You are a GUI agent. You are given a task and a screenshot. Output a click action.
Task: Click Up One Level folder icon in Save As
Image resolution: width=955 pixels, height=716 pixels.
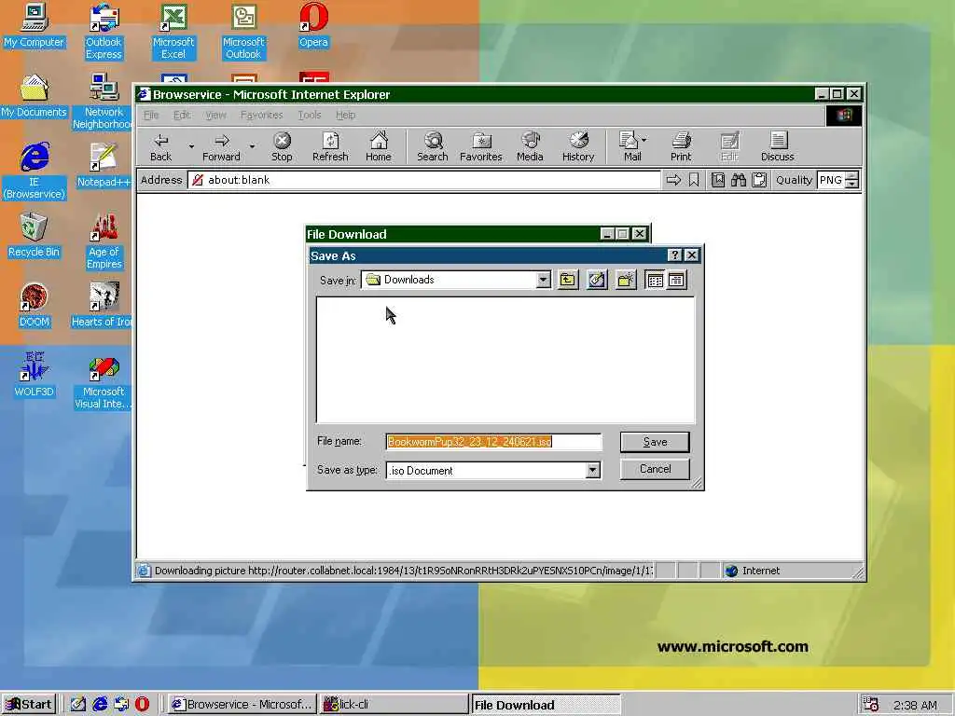tap(568, 280)
